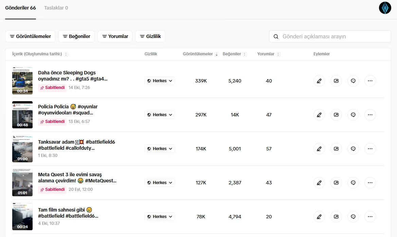
Task: Click pencil edit icon for Tam film sahnesi post
Action: point(319,217)
